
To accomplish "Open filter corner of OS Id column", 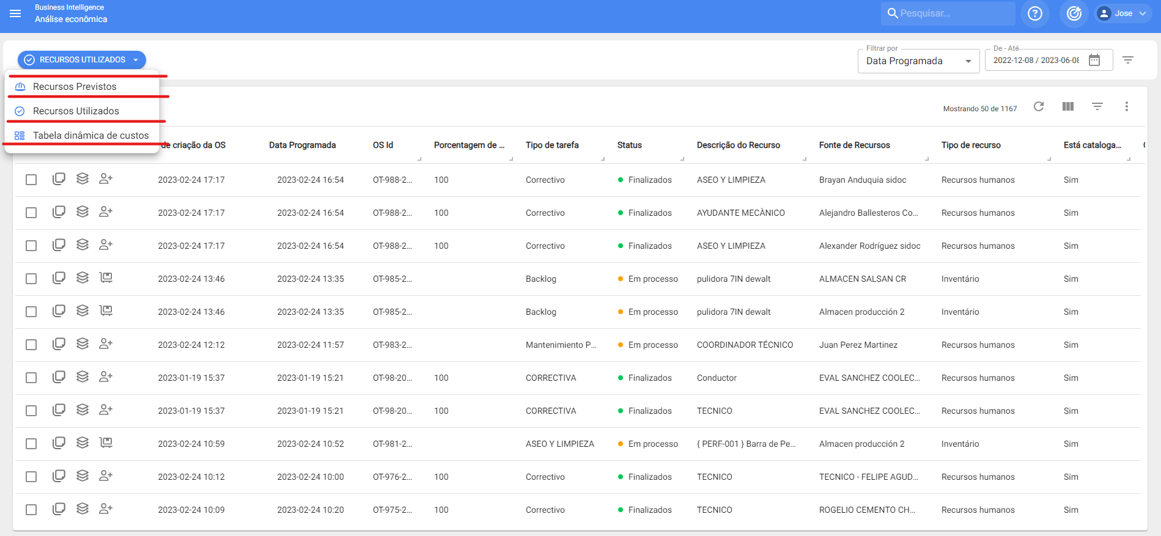I will click(x=419, y=159).
